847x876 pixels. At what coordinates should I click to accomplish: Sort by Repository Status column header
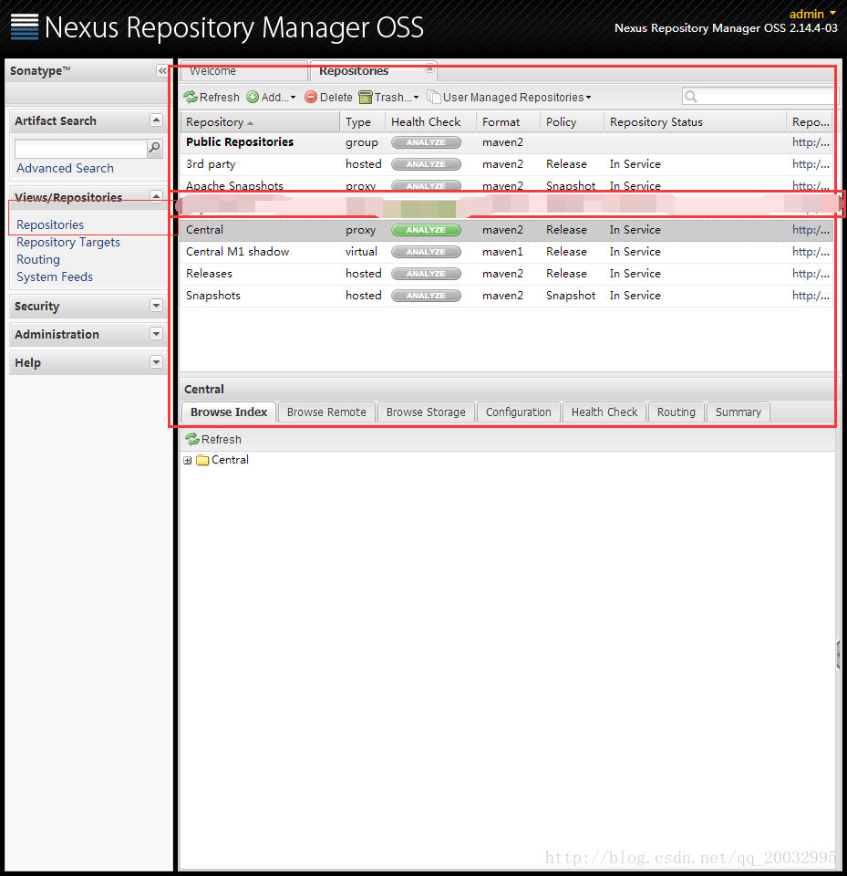click(695, 121)
